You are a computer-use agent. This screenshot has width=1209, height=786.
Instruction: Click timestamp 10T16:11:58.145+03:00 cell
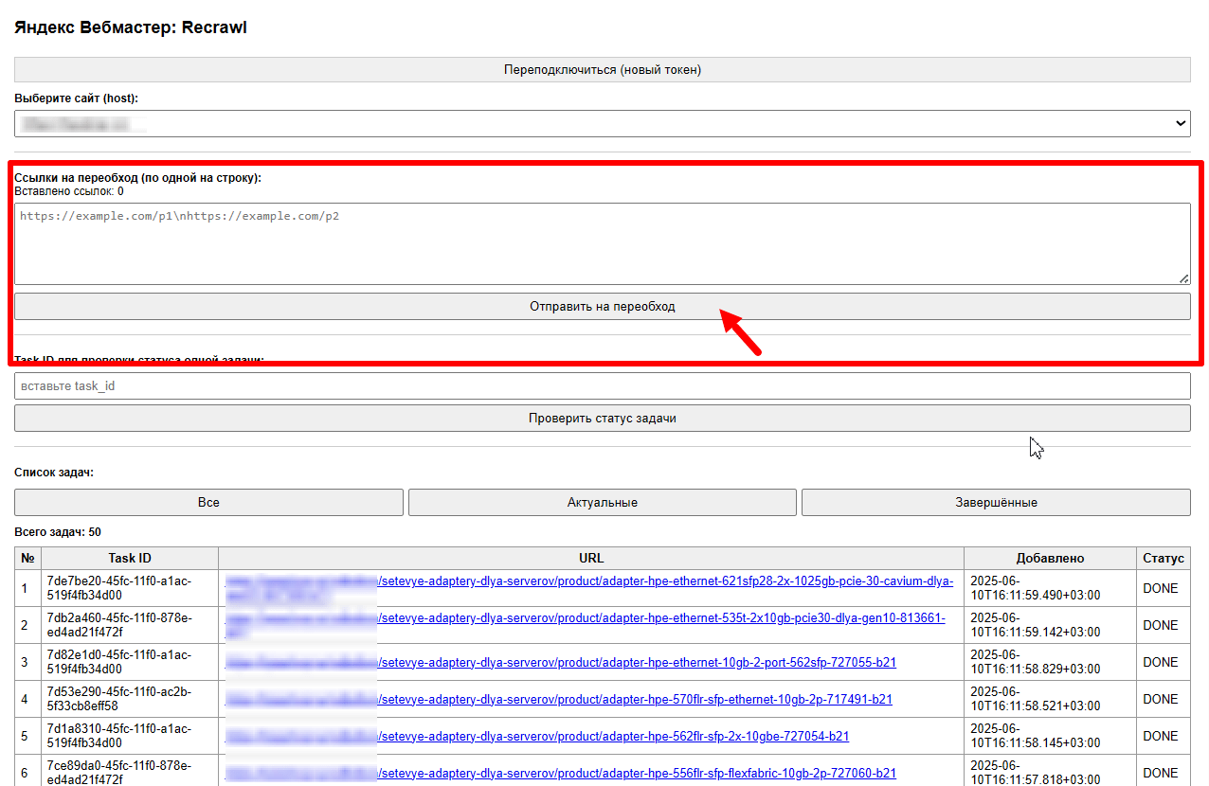(1050, 736)
